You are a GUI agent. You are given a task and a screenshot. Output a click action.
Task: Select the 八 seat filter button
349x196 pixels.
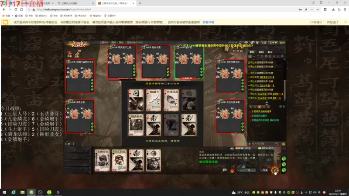(x=282, y=57)
